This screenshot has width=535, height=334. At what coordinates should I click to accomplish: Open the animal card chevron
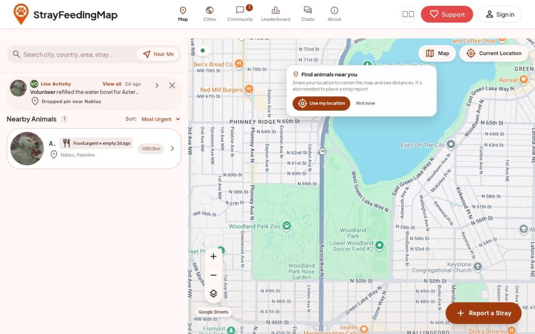point(172,149)
